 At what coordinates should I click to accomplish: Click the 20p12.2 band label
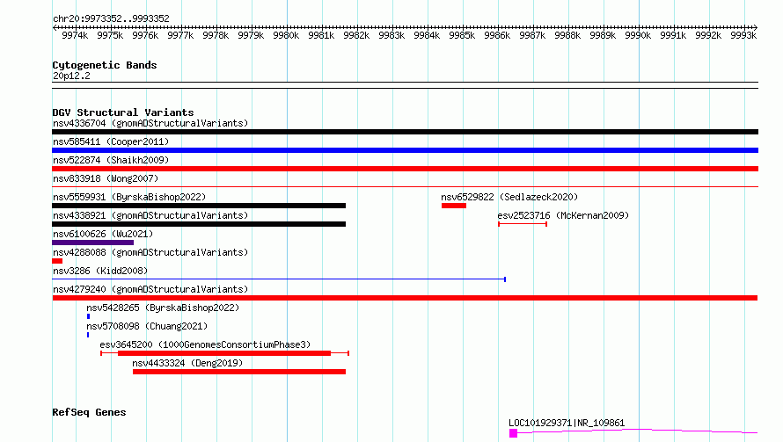(71, 76)
